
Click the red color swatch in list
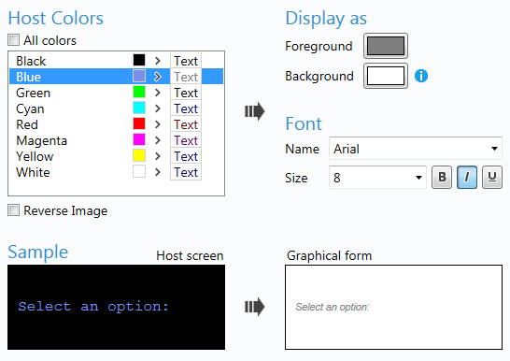(x=139, y=123)
